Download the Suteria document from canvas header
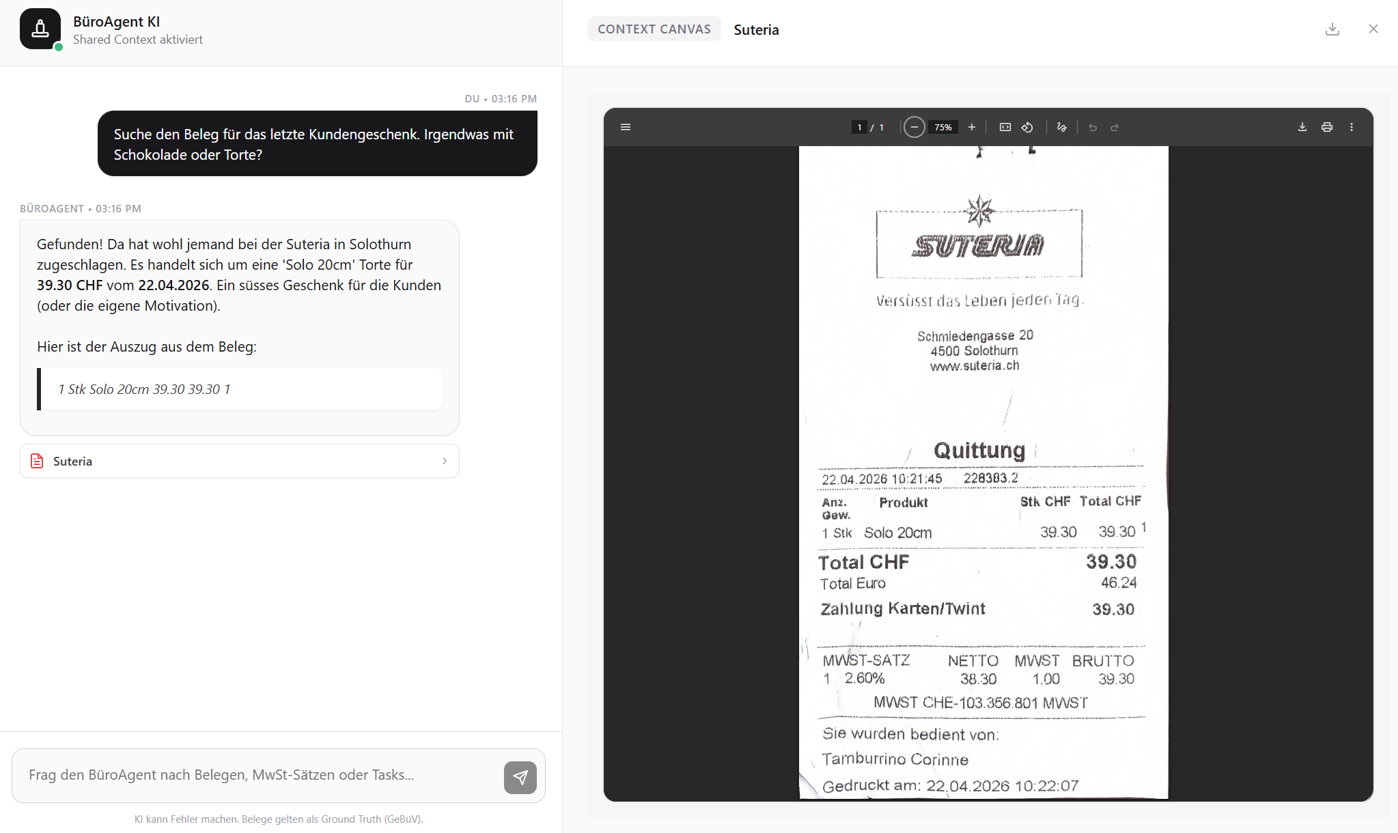The width and height of the screenshot is (1398, 833). pos(1332,29)
